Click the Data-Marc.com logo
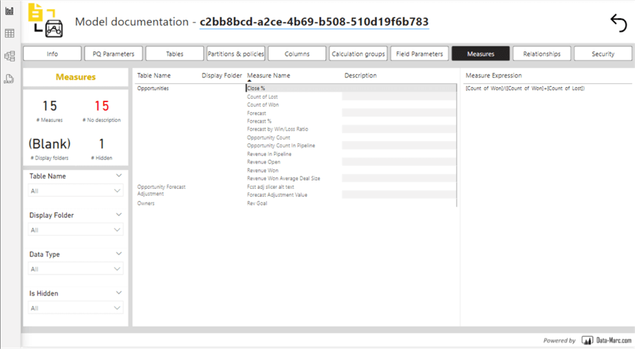 tap(607, 340)
